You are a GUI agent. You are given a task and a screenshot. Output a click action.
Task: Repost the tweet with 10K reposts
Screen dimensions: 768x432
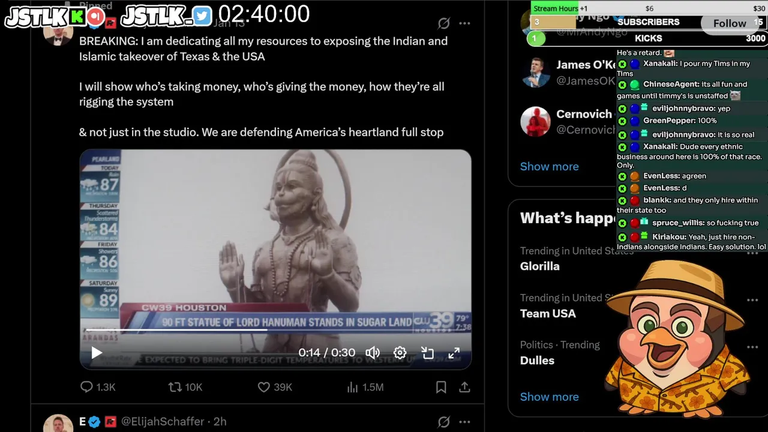(185, 388)
